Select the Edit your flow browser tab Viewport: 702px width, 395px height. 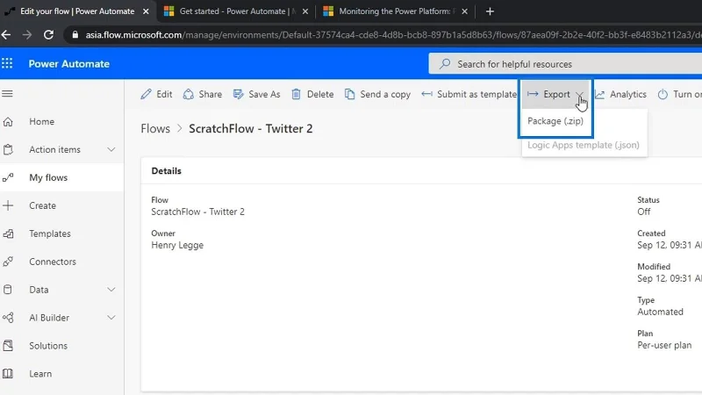tap(77, 11)
